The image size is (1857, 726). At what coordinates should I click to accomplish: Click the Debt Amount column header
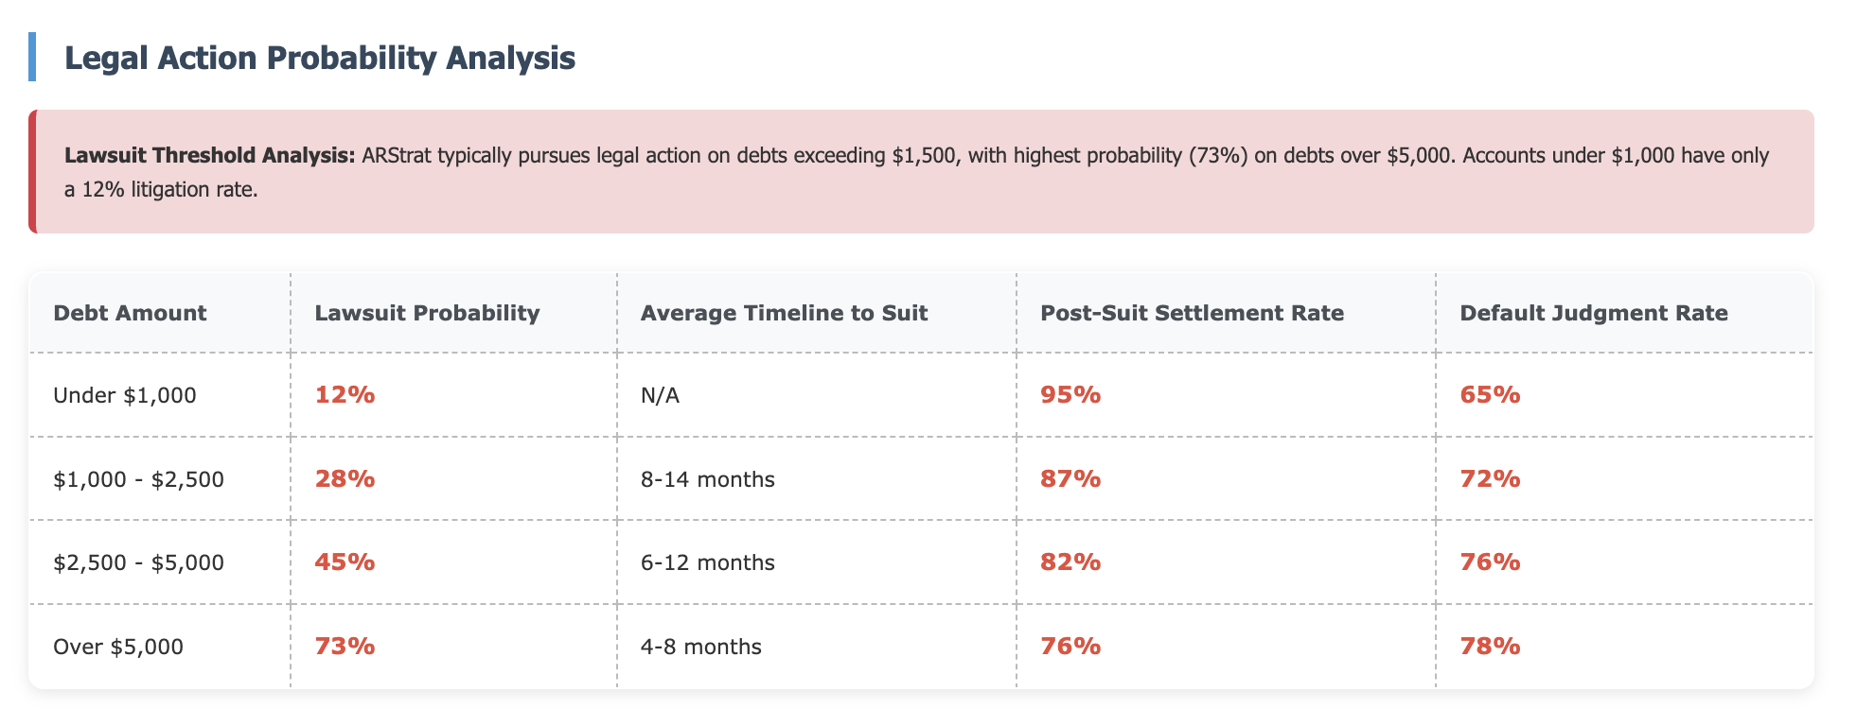point(130,313)
